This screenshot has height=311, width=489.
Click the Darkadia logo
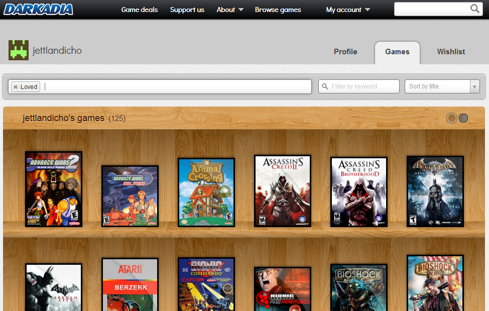click(x=38, y=10)
